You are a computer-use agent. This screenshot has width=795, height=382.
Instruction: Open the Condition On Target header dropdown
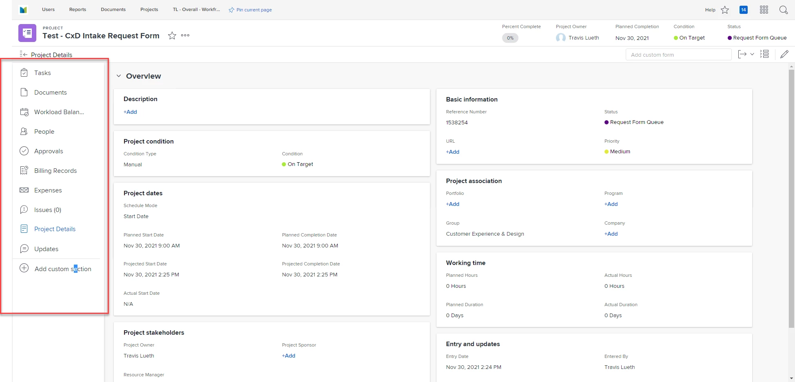(689, 38)
